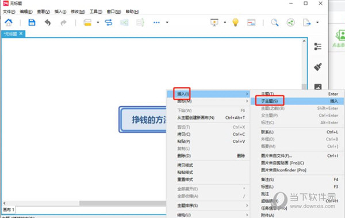Open brainstorming mode lightbulb icon

point(235,22)
